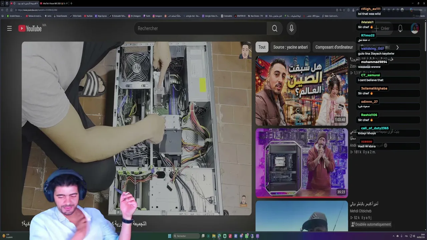Expand the browser tab list dropdown
The image size is (427, 240).
pos(3,3)
